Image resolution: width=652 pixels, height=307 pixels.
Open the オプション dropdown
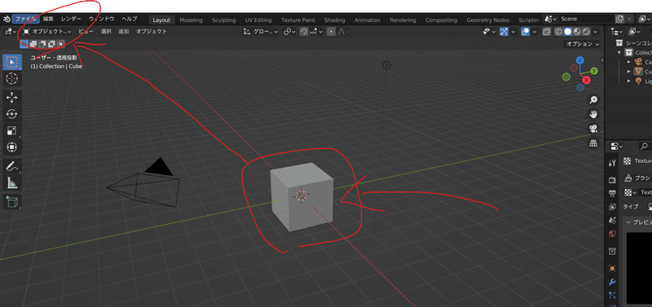[x=582, y=44]
